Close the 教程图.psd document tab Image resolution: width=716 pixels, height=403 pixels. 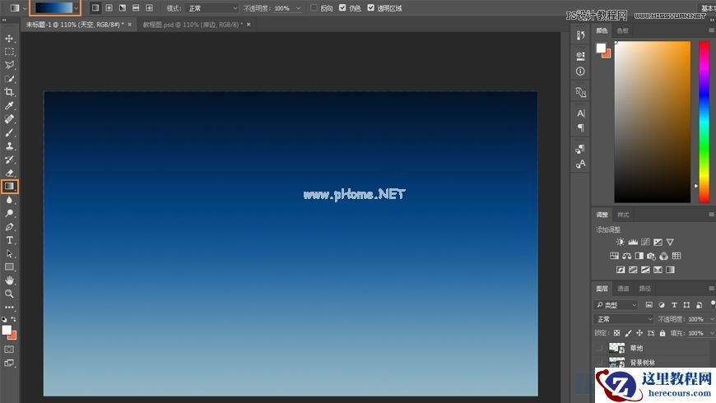(249, 25)
